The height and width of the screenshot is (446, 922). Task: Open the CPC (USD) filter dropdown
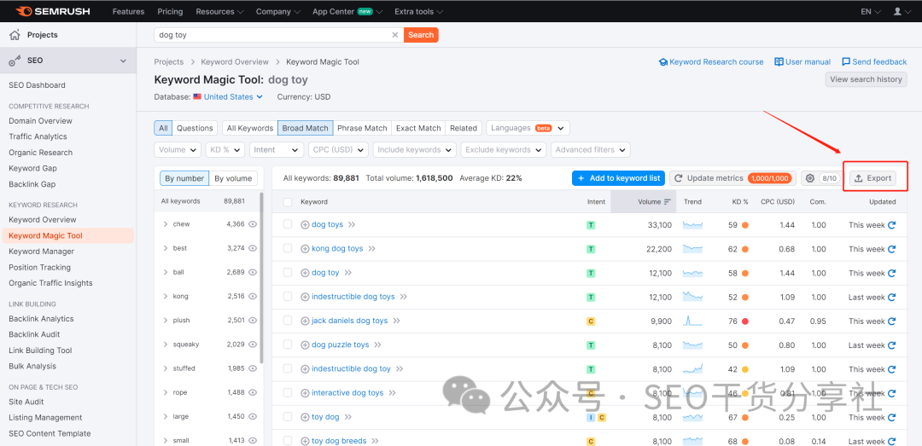(x=338, y=150)
